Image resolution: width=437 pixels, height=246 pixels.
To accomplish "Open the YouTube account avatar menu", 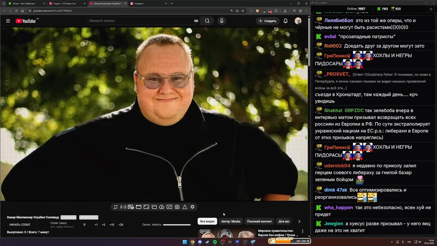I will click(x=298, y=21).
